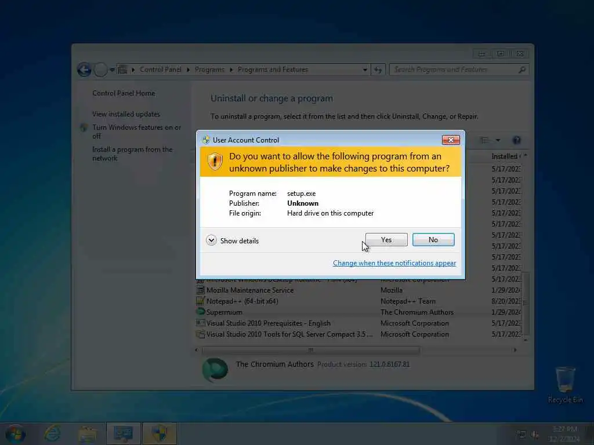The width and height of the screenshot is (594, 445).
Task: Maximize the Programs and Features window
Action: (501, 54)
